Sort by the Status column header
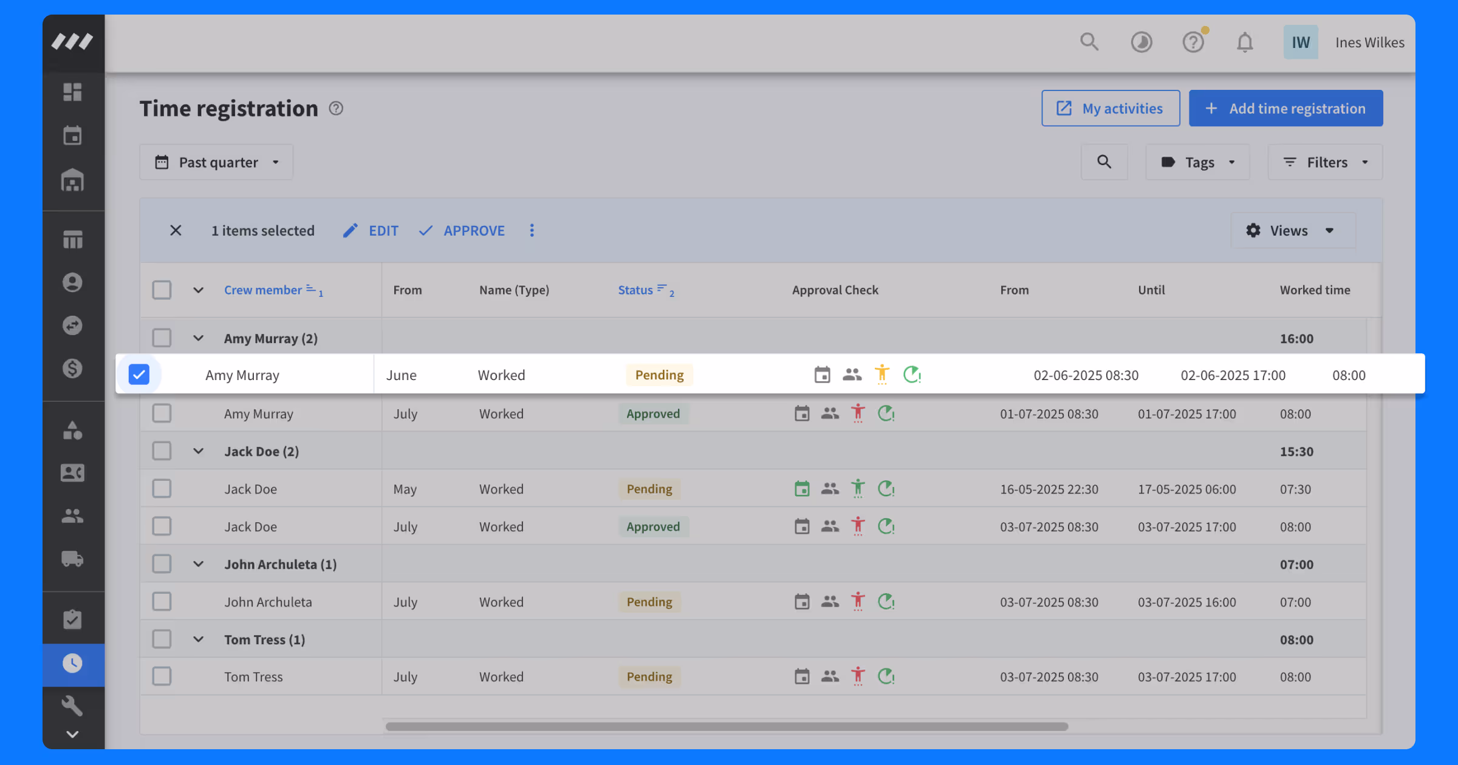This screenshot has width=1458, height=765. pyautogui.click(x=635, y=290)
